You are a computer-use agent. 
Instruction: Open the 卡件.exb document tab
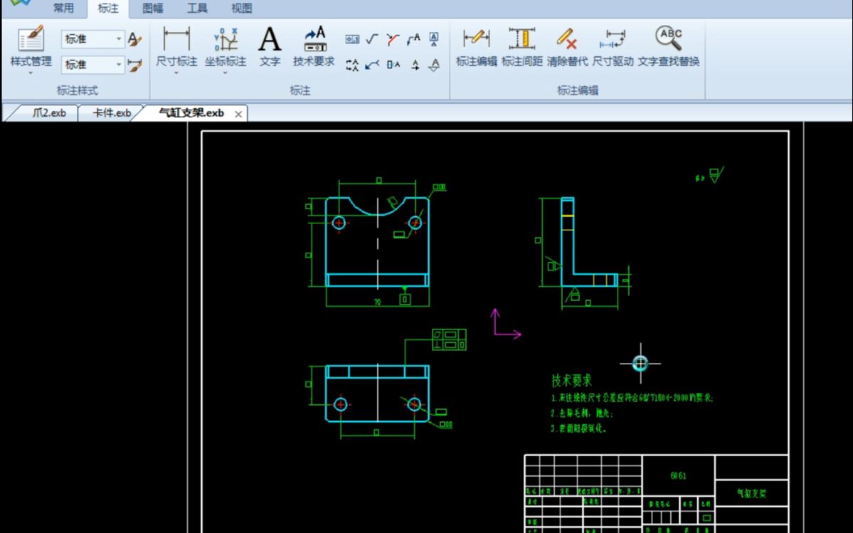tap(112, 113)
